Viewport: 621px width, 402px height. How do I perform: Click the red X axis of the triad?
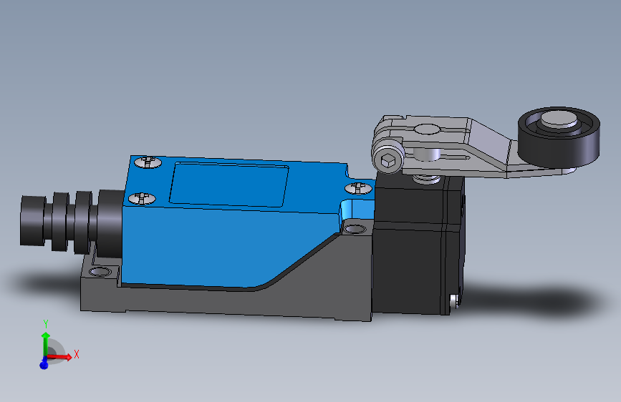(x=60, y=356)
